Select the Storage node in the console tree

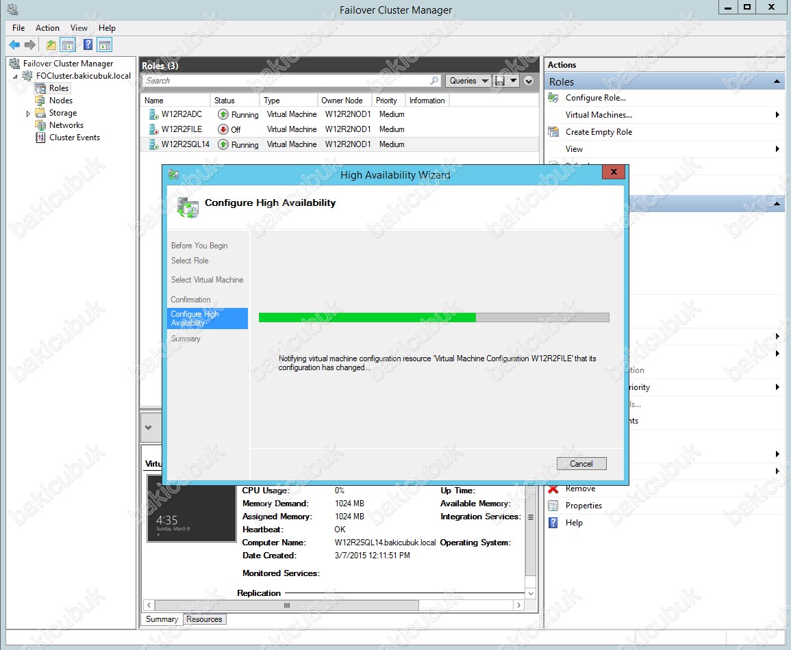click(63, 113)
